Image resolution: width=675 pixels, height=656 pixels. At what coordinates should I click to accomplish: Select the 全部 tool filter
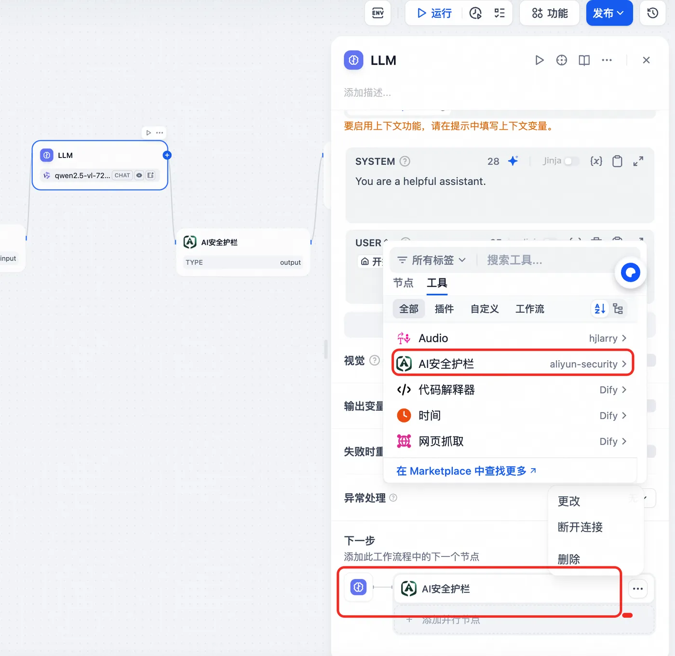click(409, 309)
